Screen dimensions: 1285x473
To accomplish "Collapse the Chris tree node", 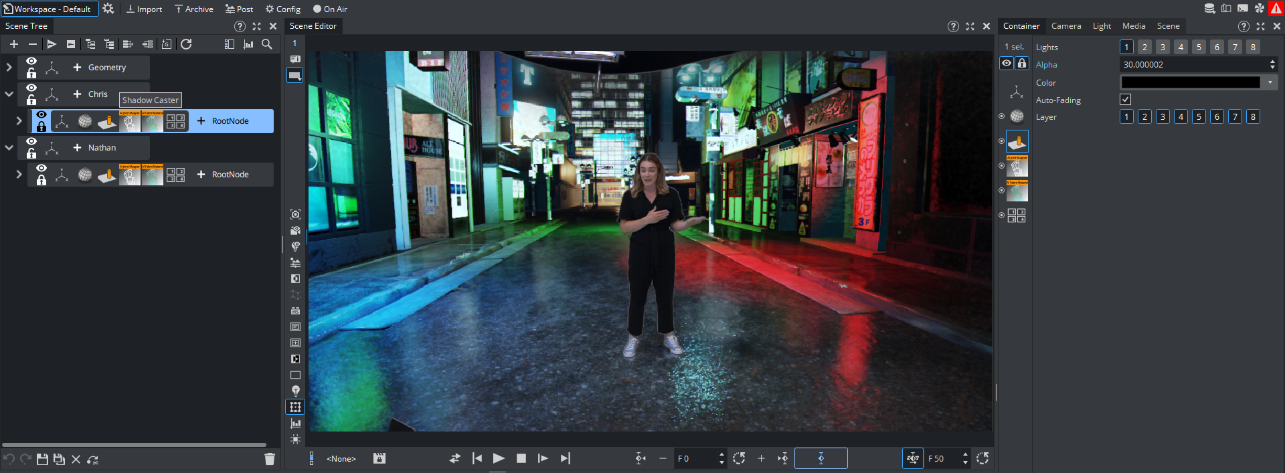I will [x=9, y=94].
